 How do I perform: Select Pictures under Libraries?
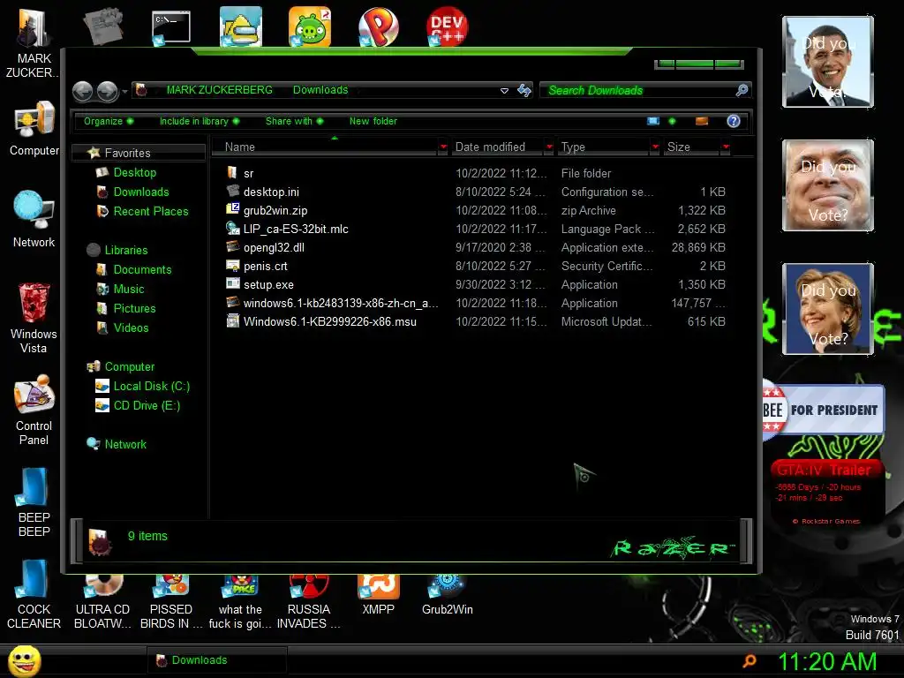pyautogui.click(x=134, y=308)
